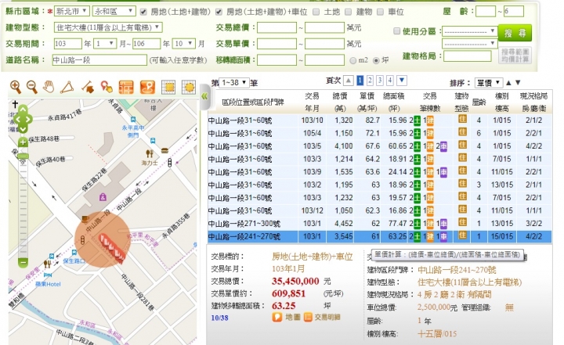Click the residential type icon in 103/10 row
The image size is (564, 345).
462,119
